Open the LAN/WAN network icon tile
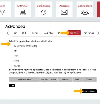100x105 pixels. (23, 12)
